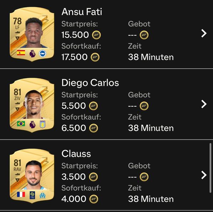213x212 pixels.
Task: Click coin icon beside 5.500 start price
Action: tap(93, 106)
